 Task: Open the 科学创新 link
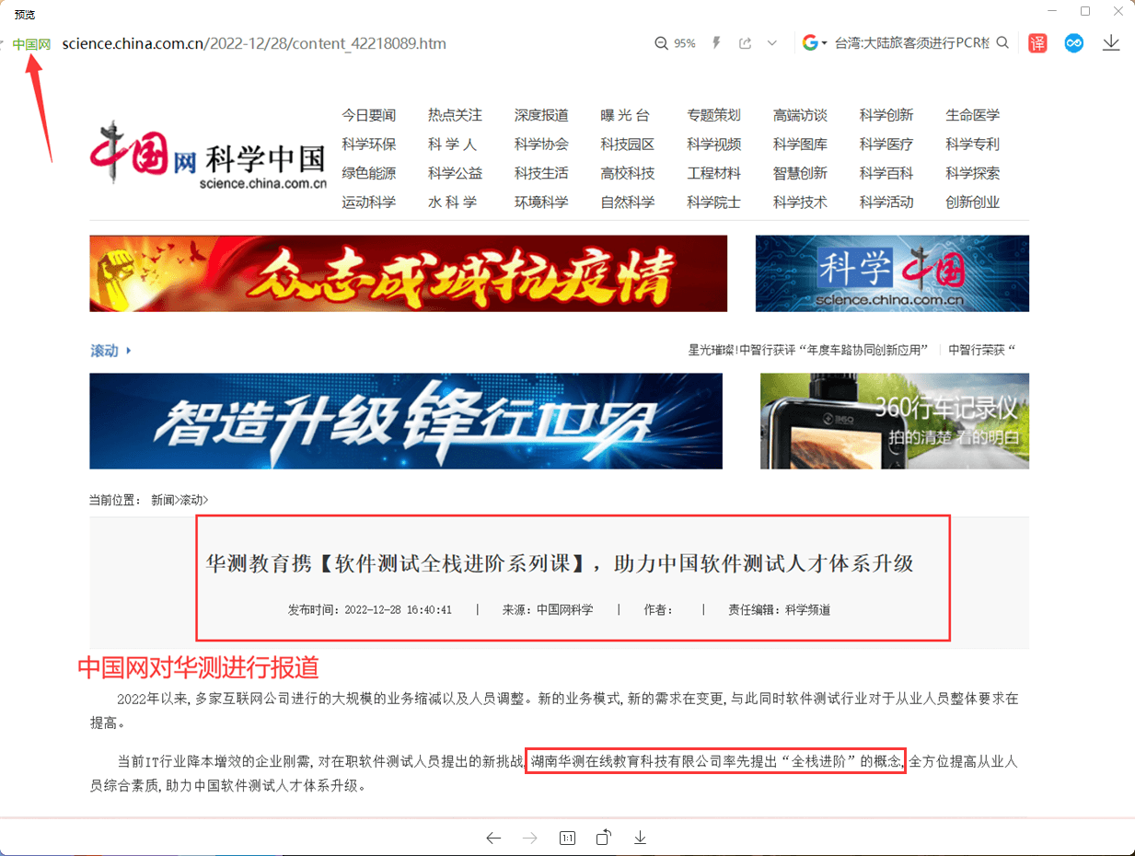(886, 115)
